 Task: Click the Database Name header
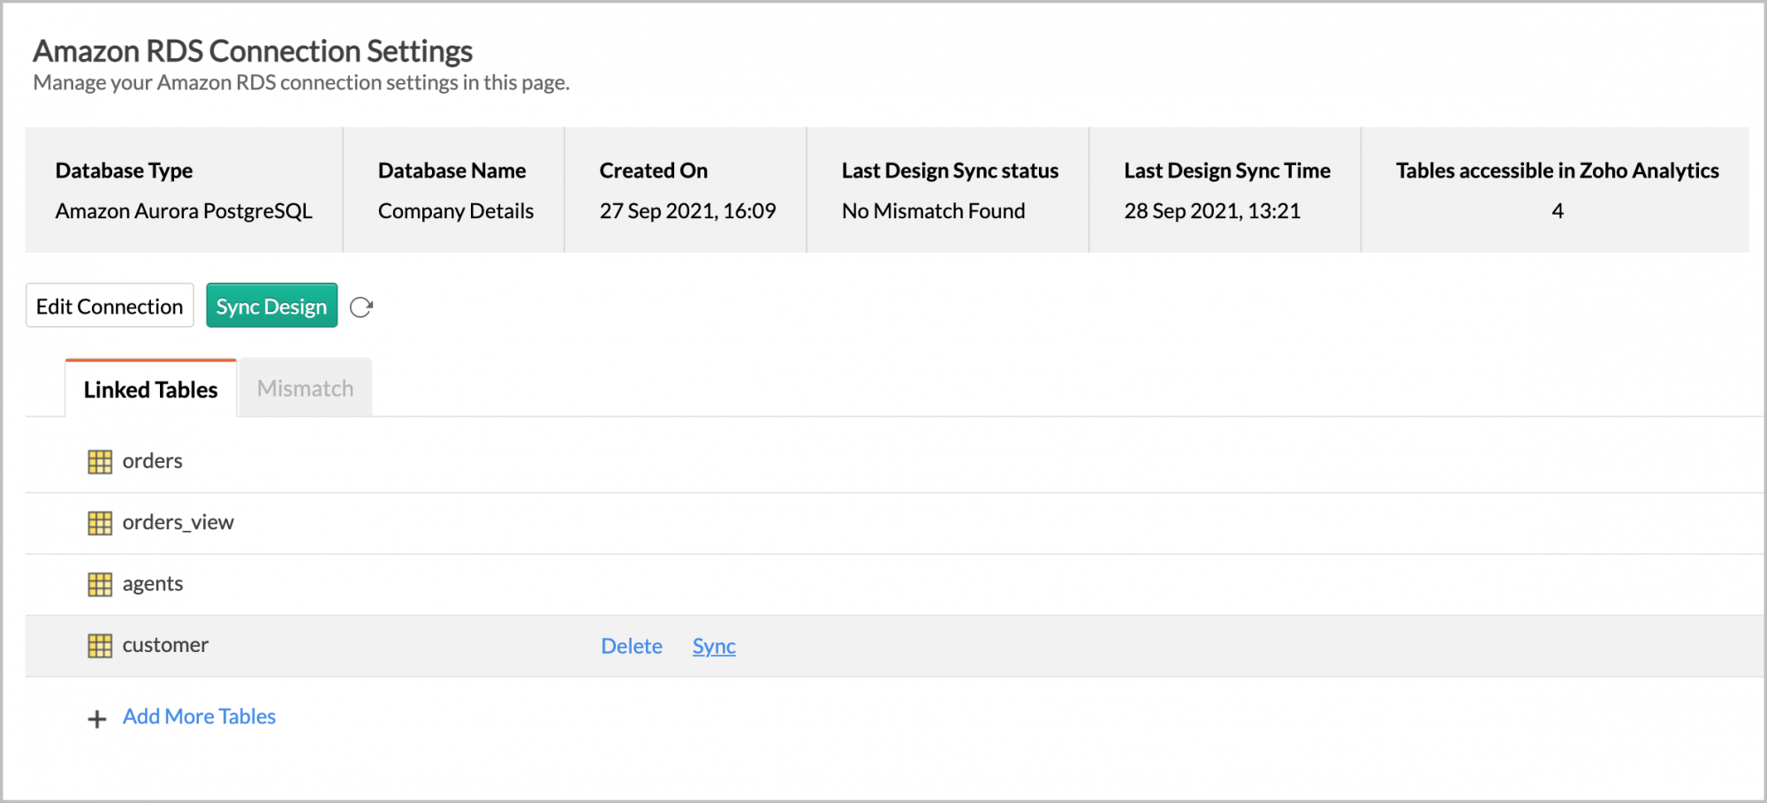pos(451,170)
